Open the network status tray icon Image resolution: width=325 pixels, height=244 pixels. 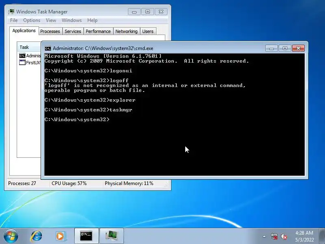pyautogui.click(x=274, y=236)
